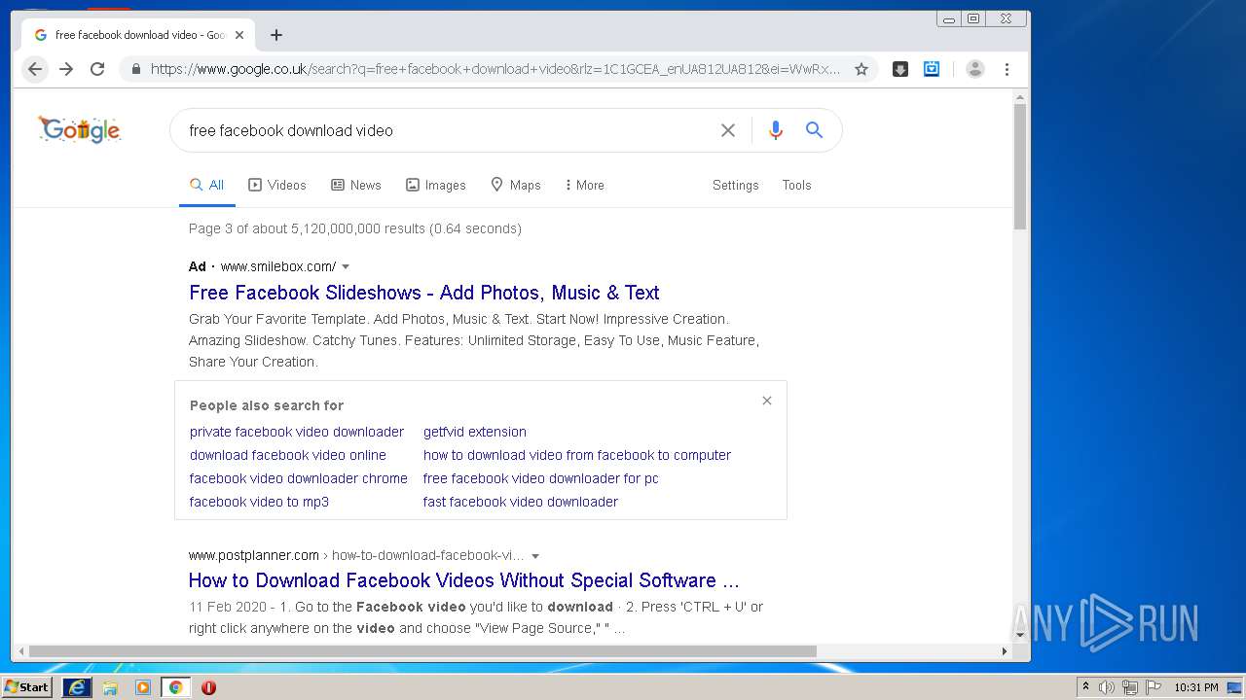Search free facebook video downloader for pc
The height and width of the screenshot is (700, 1246).
click(541, 478)
